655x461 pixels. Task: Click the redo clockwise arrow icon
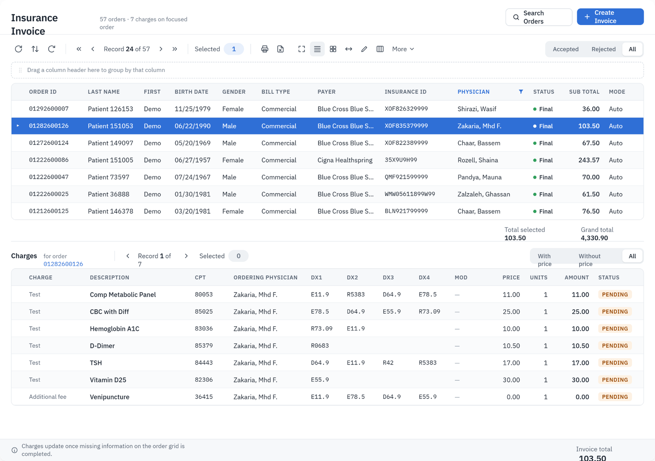[52, 49]
